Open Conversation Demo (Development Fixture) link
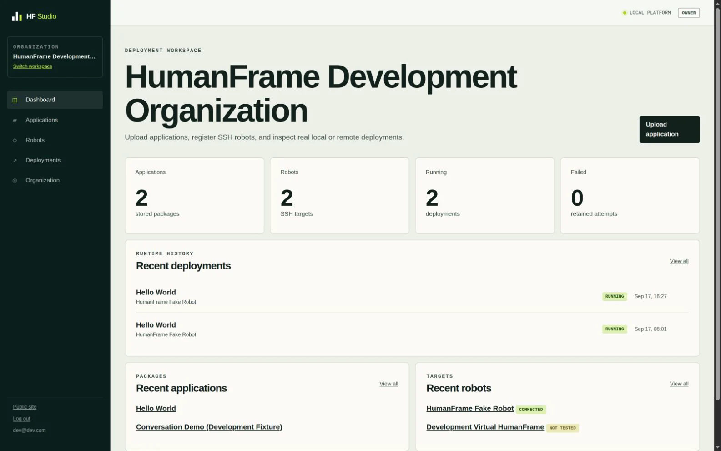Screen dimensions: 721x451 [x=209, y=427]
